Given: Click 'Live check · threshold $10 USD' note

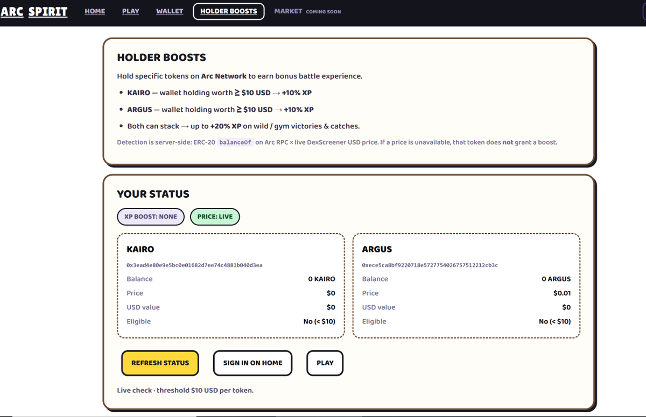Looking at the screenshot, I should 185,390.
